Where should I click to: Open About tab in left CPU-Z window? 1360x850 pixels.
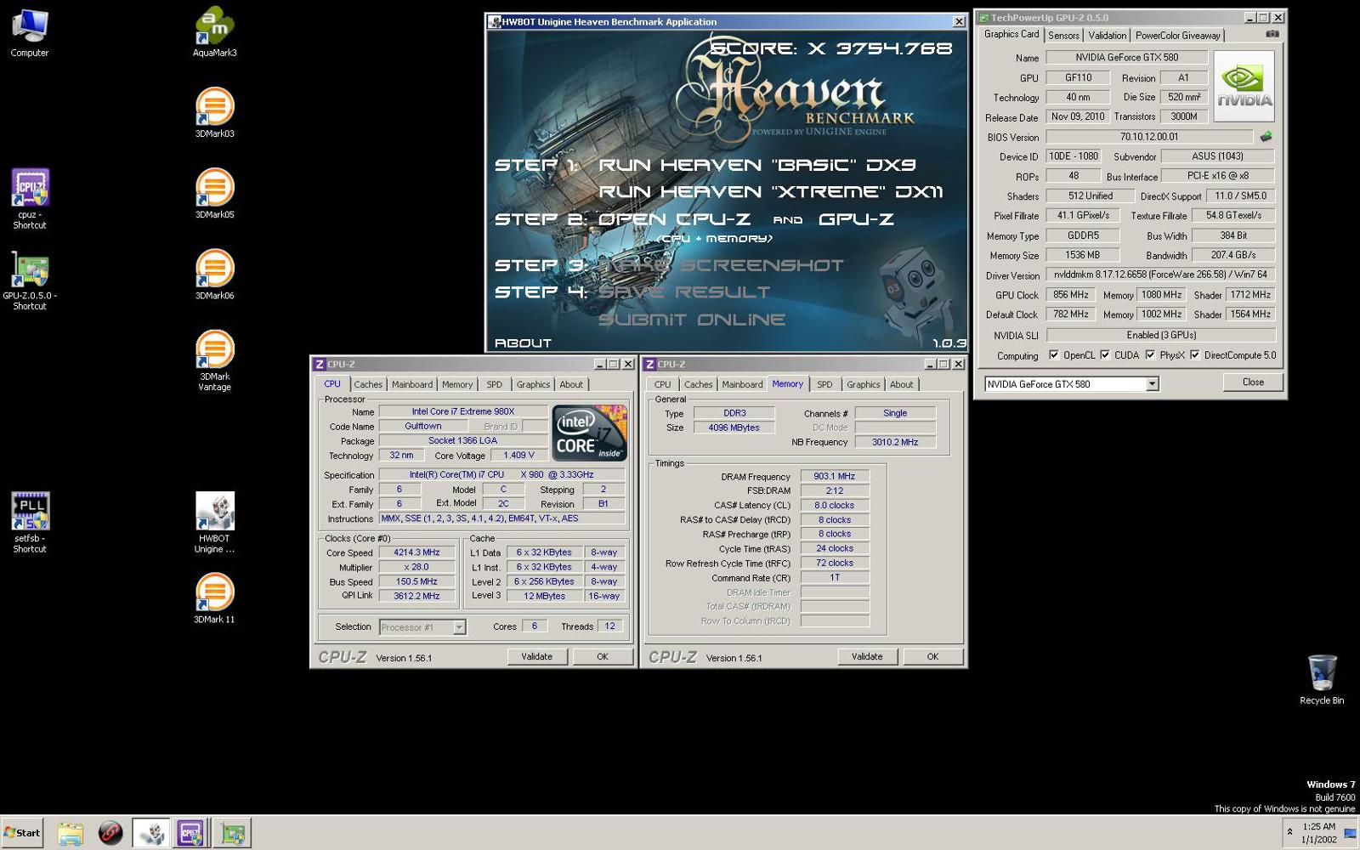[571, 385]
